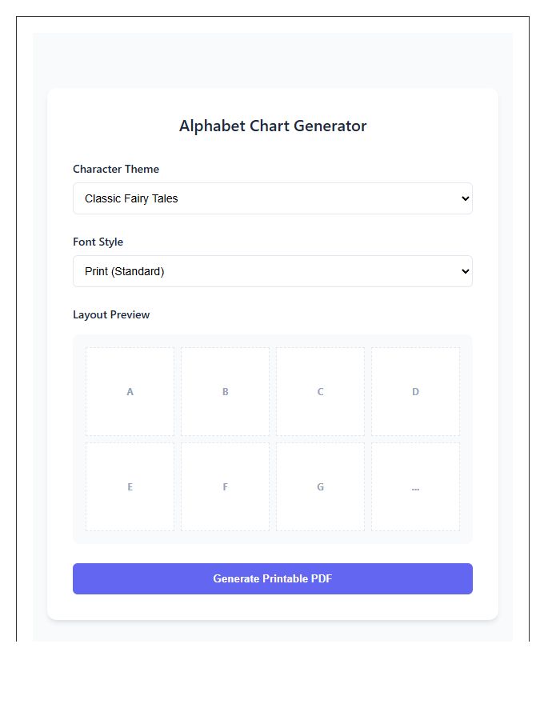Click the Layout Preview section label
The height and width of the screenshot is (720, 560).
(111, 314)
